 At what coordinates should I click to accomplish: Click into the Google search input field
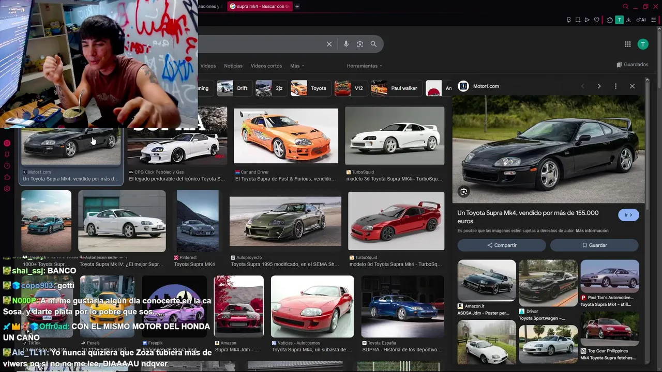pos(259,44)
